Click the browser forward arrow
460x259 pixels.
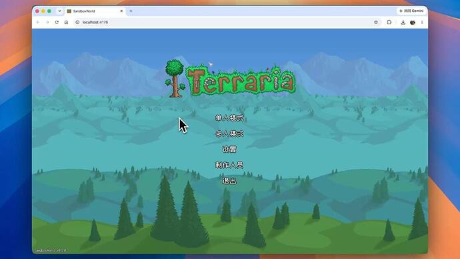click(47, 22)
